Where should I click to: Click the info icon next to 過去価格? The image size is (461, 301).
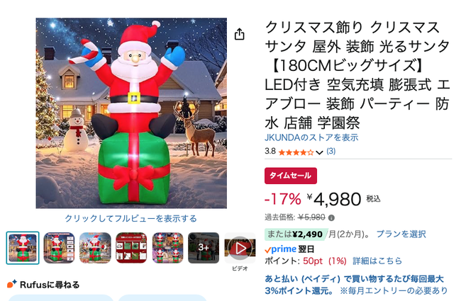tap(331, 218)
